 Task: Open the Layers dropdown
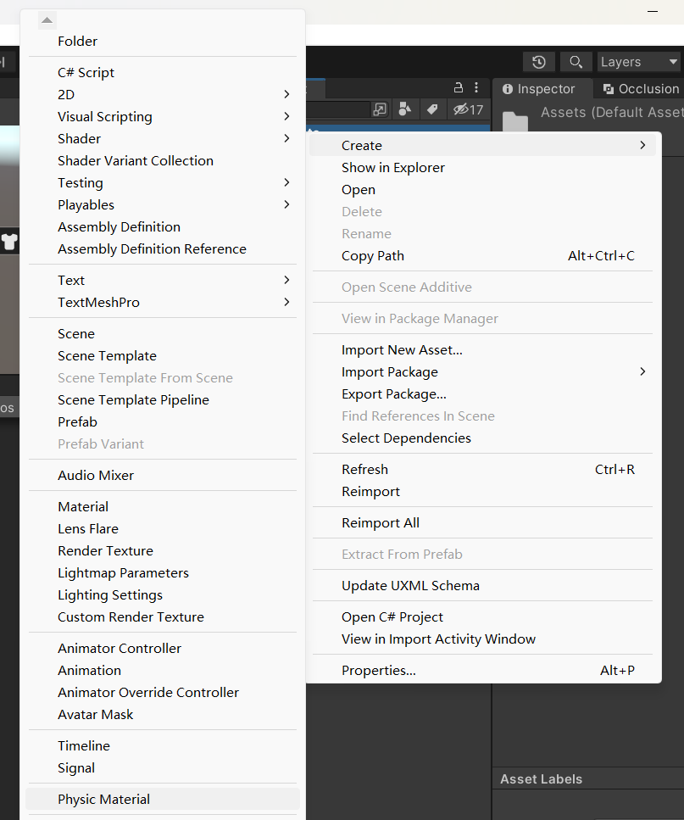[639, 62]
